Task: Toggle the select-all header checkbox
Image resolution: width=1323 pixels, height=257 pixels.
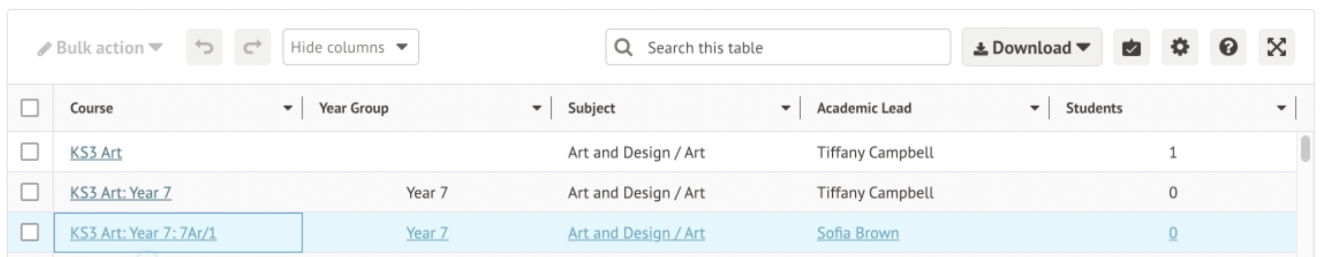Action: pyautogui.click(x=29, y=108)
